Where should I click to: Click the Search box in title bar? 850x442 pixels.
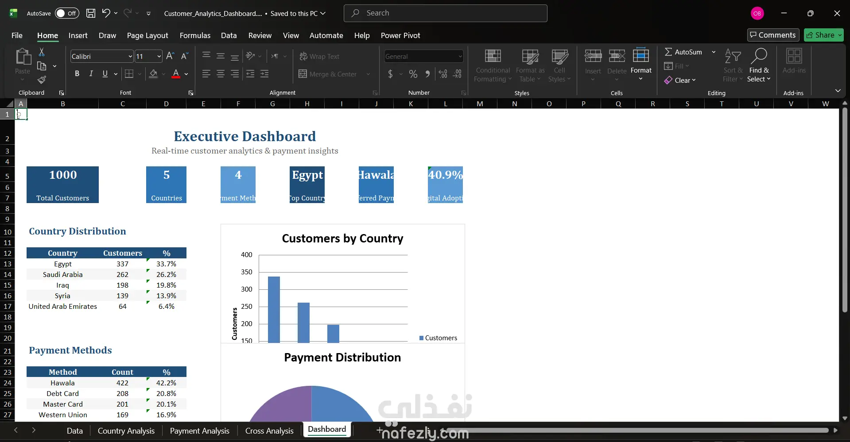click(x=445, y=13)
